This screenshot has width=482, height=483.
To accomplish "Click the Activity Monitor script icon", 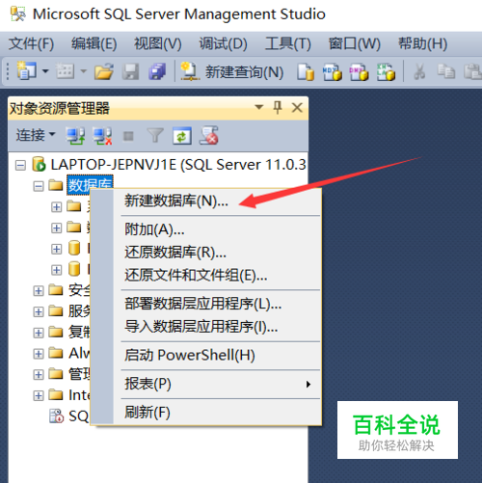I will (x=208, y=135).
